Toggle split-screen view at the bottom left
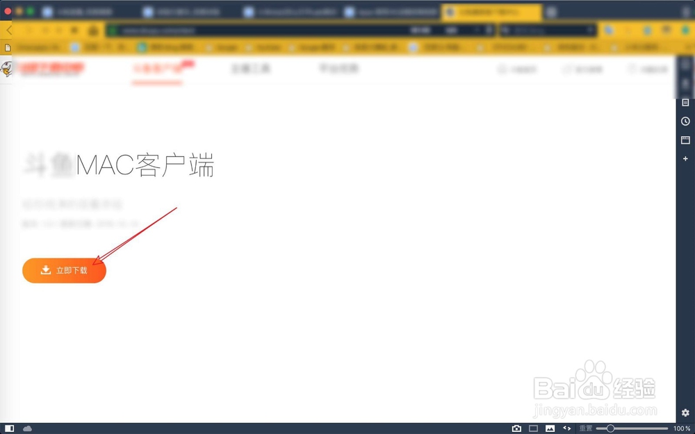This screenshot has height=434, width=695. [9, 428]
